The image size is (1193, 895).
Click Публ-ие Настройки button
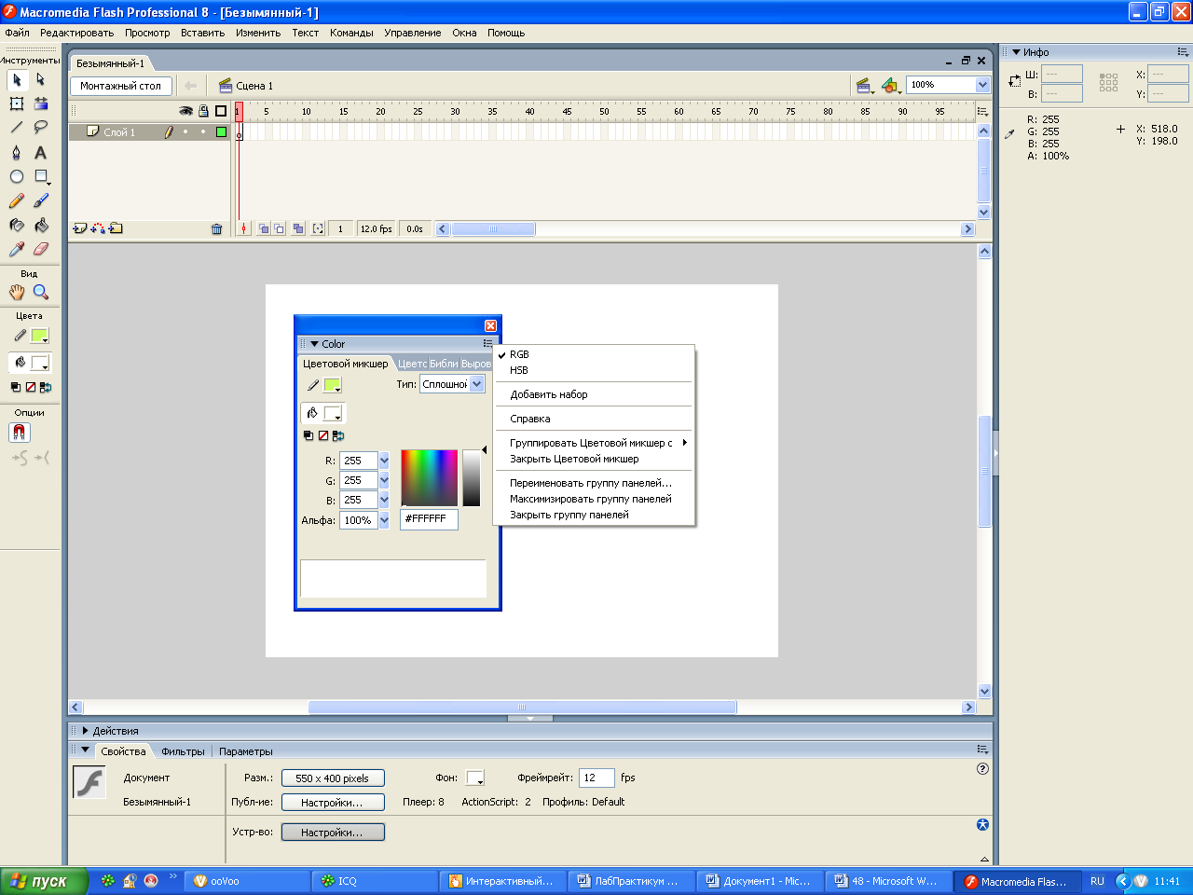click(332, 803)
